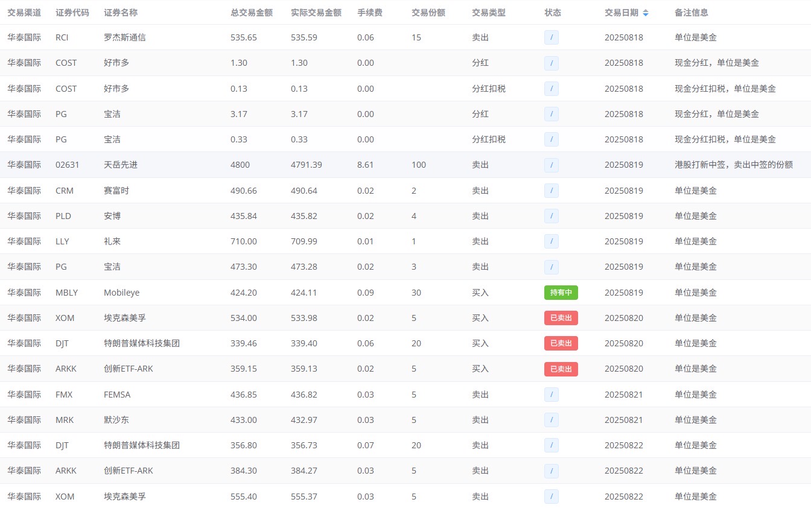Select the 礼来 name cell
The height and width of the screenshot is (508, 811).
(x=112, y=241)
